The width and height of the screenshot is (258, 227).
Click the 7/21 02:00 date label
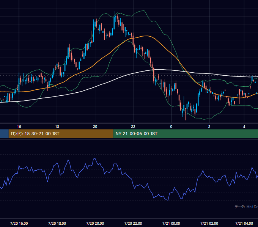209,223
